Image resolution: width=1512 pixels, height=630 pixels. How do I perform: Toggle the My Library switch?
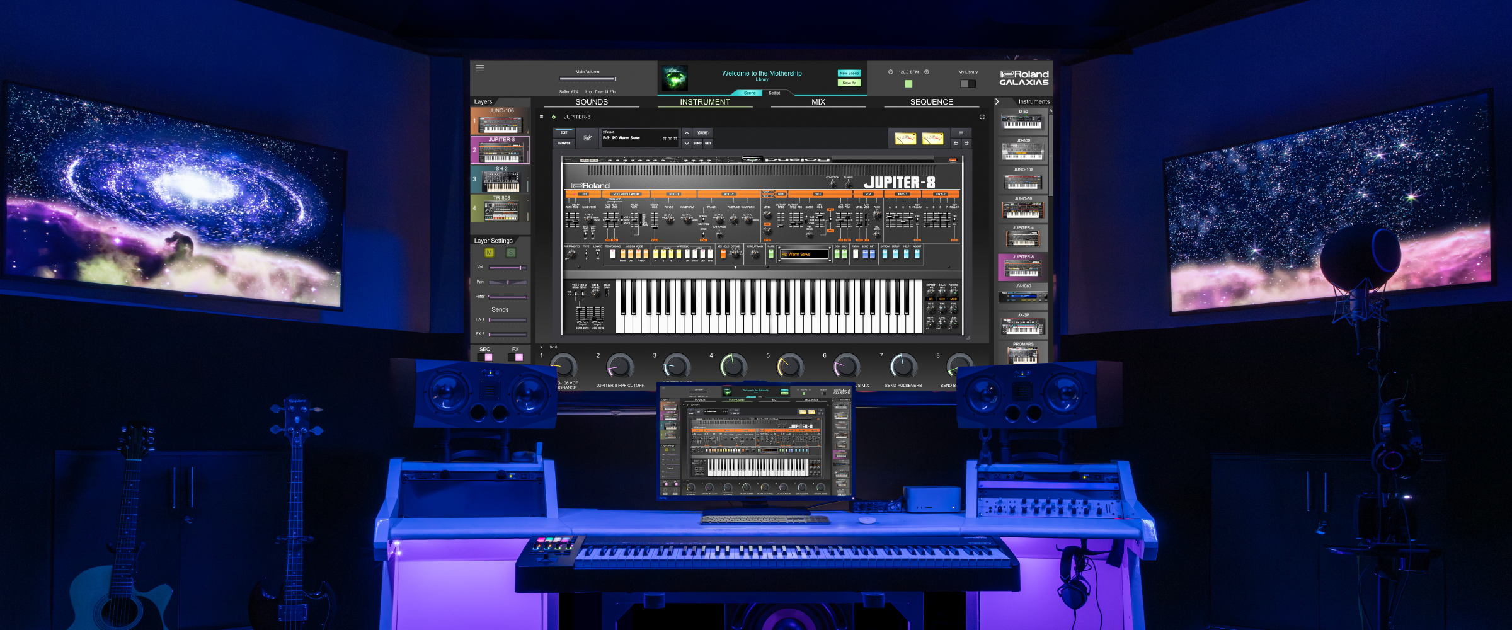[x=968, y=83]
